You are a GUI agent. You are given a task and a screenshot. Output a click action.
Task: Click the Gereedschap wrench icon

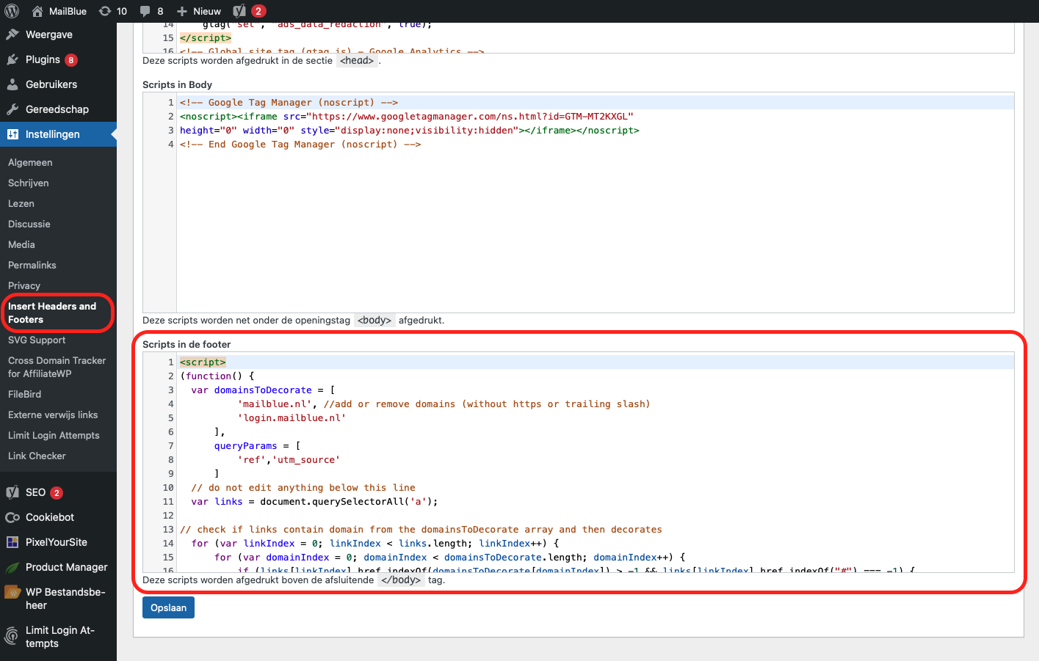12,109
